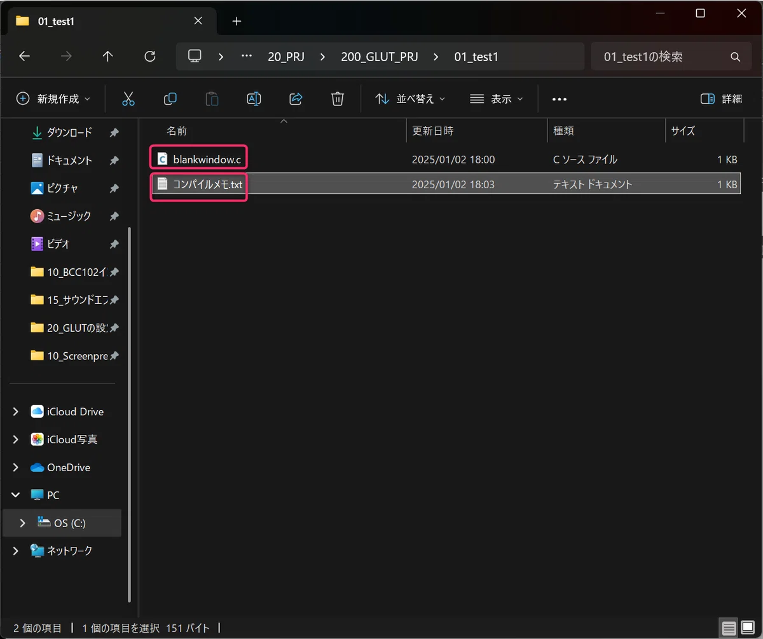Click the テキスト ドキュメント type cell
This screenshot has height=639, width=763.
click(x=593, y=184)
